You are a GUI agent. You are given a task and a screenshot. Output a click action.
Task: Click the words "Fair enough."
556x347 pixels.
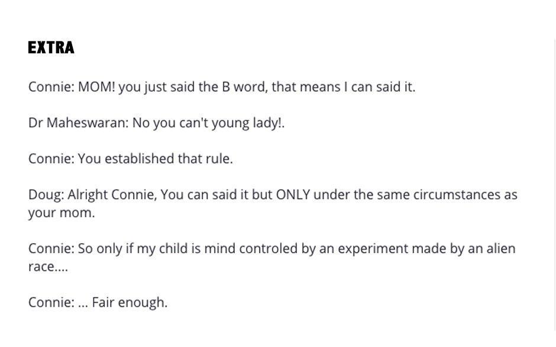pyautogui.click(x=130, y=303)
